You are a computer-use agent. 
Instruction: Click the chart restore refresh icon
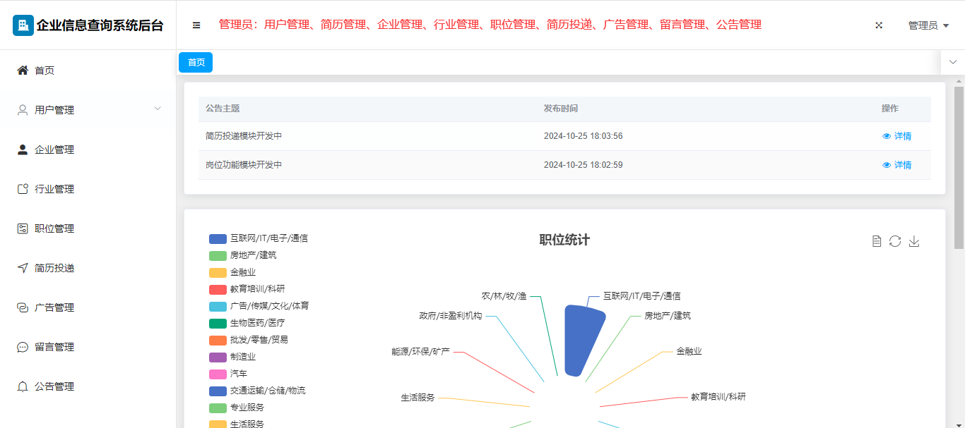coord(895,241)
